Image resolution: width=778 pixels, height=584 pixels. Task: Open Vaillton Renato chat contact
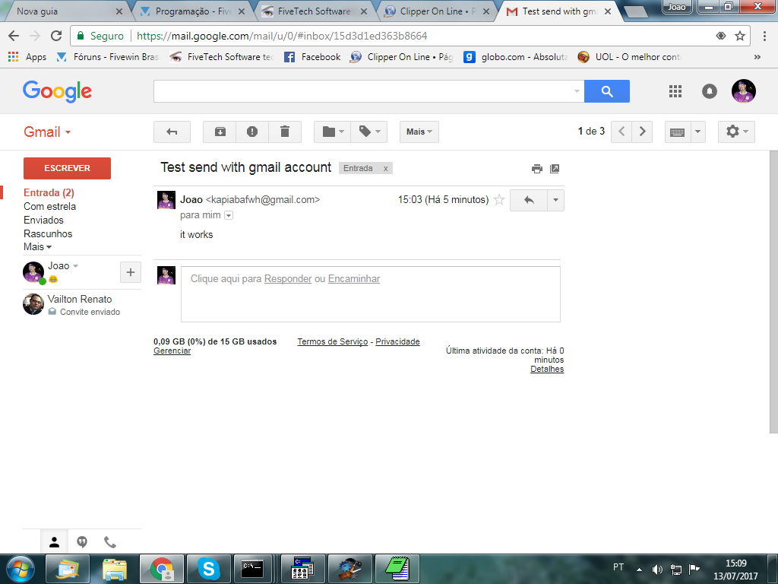tap(82, 304)
